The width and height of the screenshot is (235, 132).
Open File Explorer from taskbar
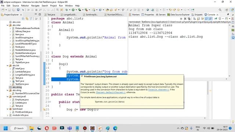(x=32, y=128)
